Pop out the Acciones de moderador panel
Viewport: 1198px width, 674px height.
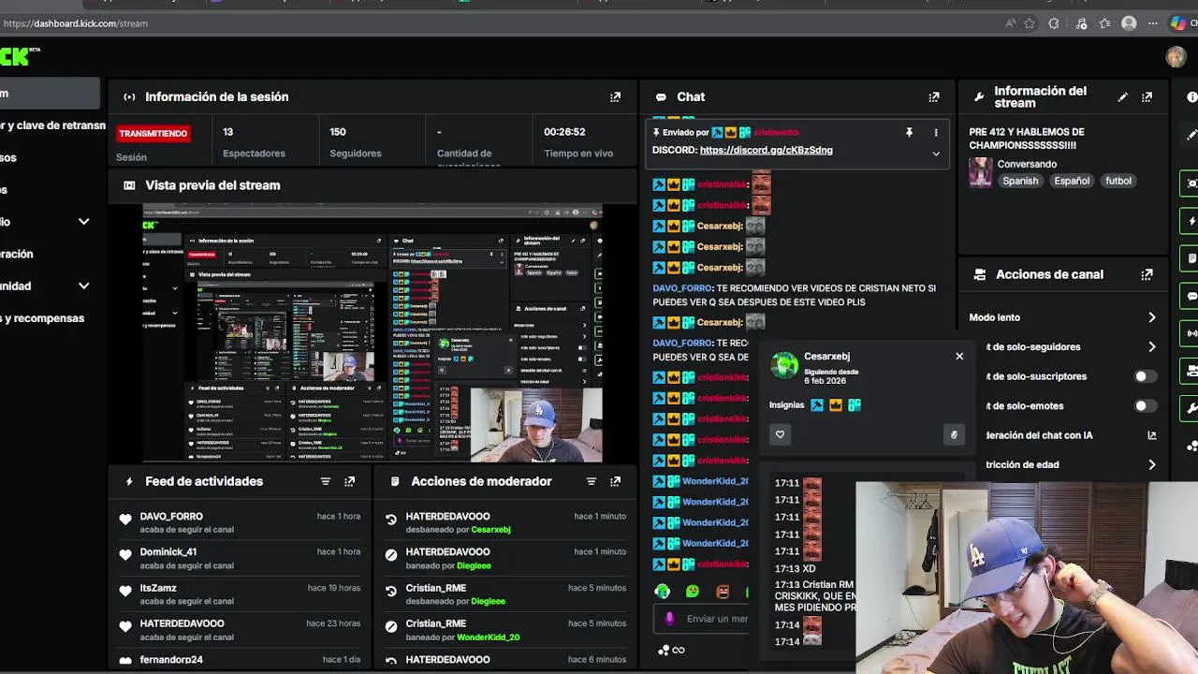615,481
